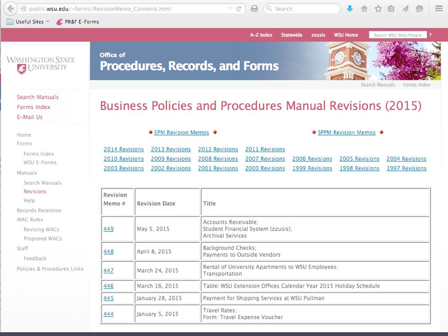Open WAC Rules in sidebar

[30, 220]
